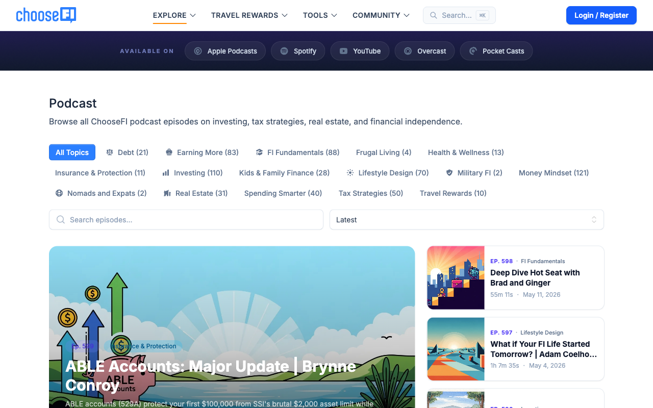Image resolution: width=653 pixels, height=408 pixels.
Task: Filter episodes by Debt (21)
Action: 127,152
